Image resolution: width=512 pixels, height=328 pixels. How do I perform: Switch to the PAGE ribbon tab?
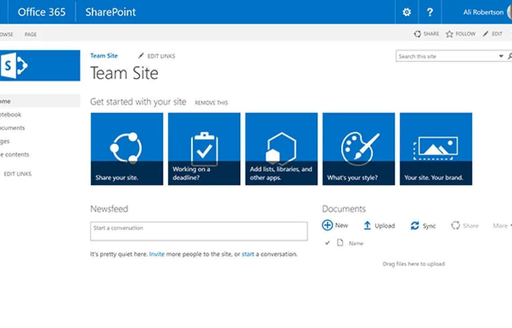31,34
